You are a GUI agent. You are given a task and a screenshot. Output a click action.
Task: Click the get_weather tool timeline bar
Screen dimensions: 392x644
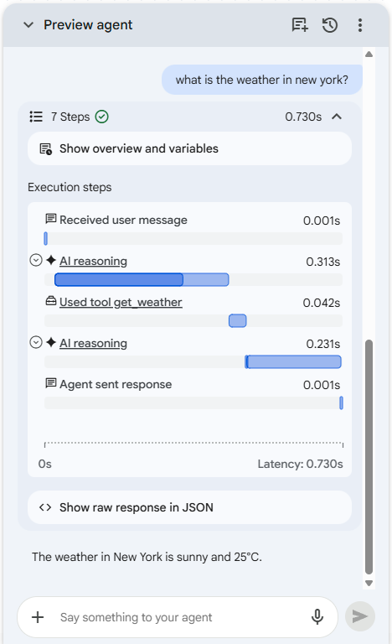(x=238, y=321)
